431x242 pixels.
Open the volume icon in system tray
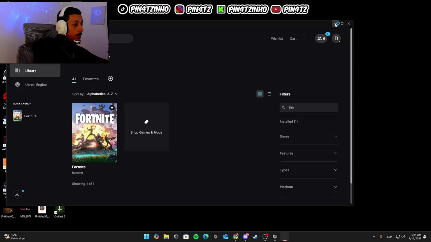[x=403, y=237]
